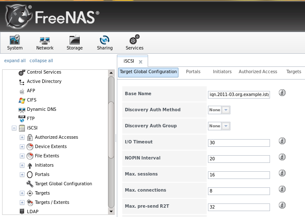The image size is (305, 217).
Task: Click the Authorized Accesses padlock icon
Action: point(30,137)
